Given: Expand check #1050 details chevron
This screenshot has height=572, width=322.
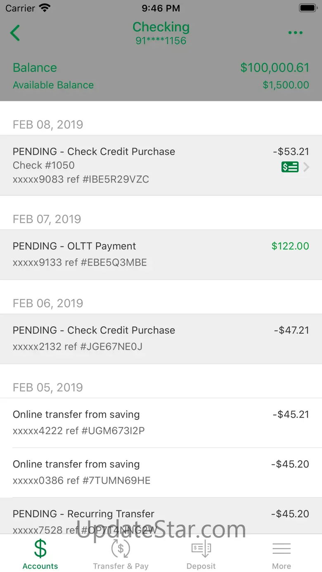Looking at the screenshot, I should (x=306, y=167).
